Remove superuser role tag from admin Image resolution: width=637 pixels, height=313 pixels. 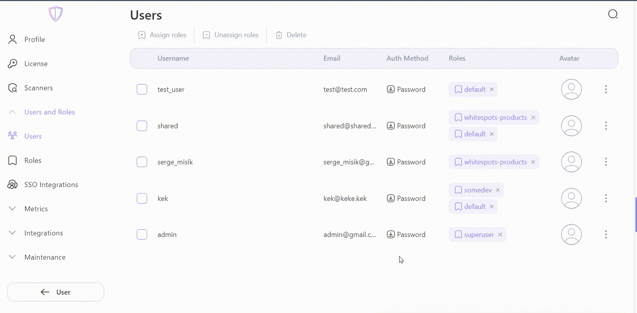click(x=500, y=235)
